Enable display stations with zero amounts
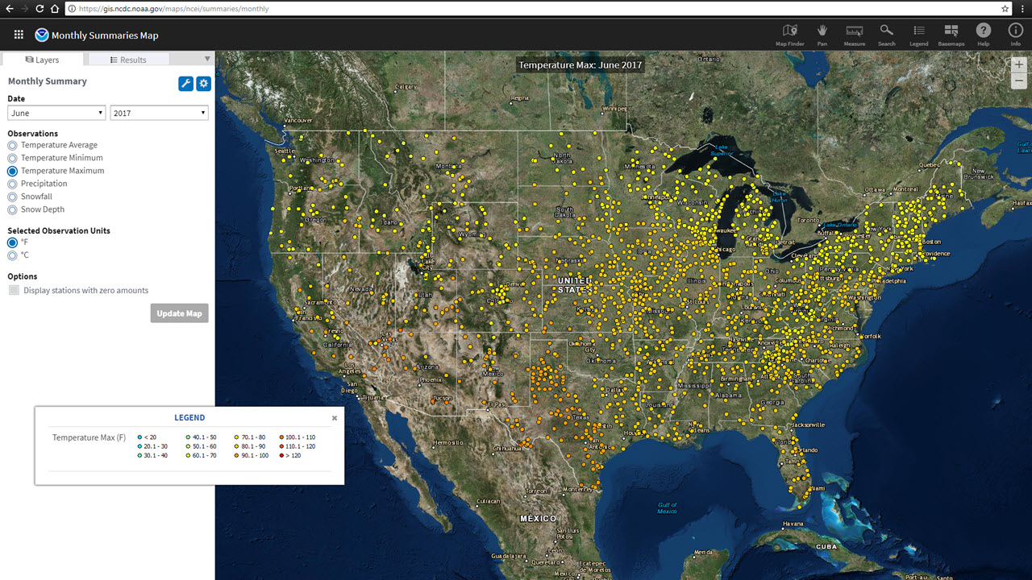This screenshot has height=580, width=1032. click(x=14, y=290)
